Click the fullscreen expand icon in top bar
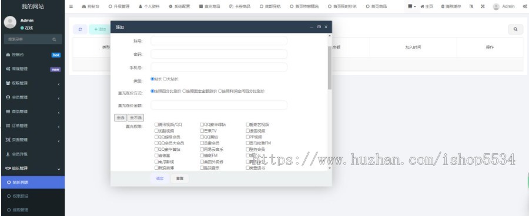 tap(483, 6)
